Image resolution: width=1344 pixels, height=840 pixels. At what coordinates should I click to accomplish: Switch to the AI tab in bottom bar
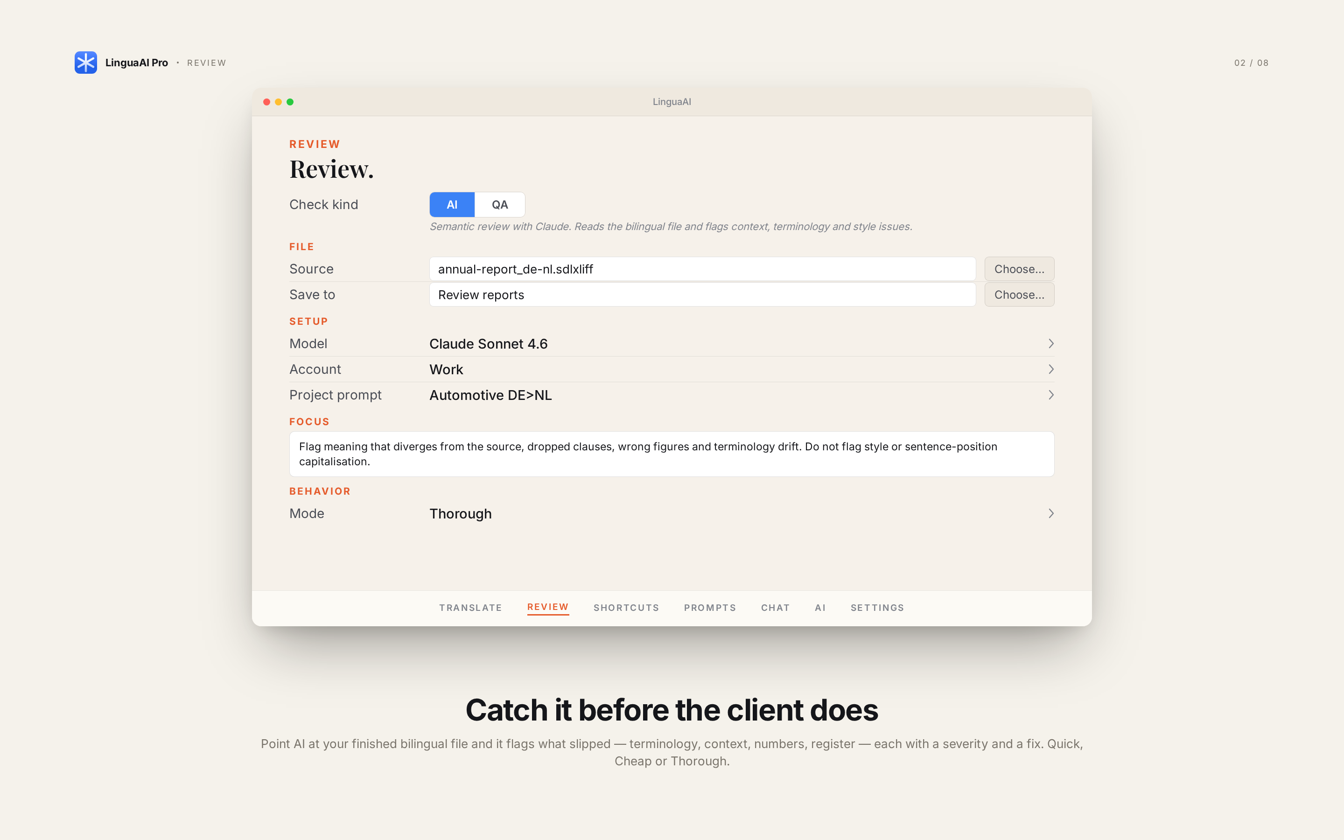(820, 608)
